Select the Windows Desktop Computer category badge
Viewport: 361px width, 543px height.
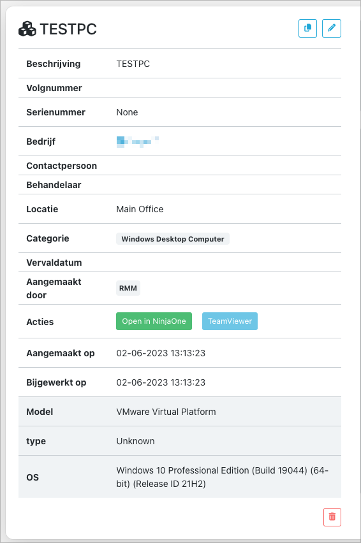(x=173, y=239)
